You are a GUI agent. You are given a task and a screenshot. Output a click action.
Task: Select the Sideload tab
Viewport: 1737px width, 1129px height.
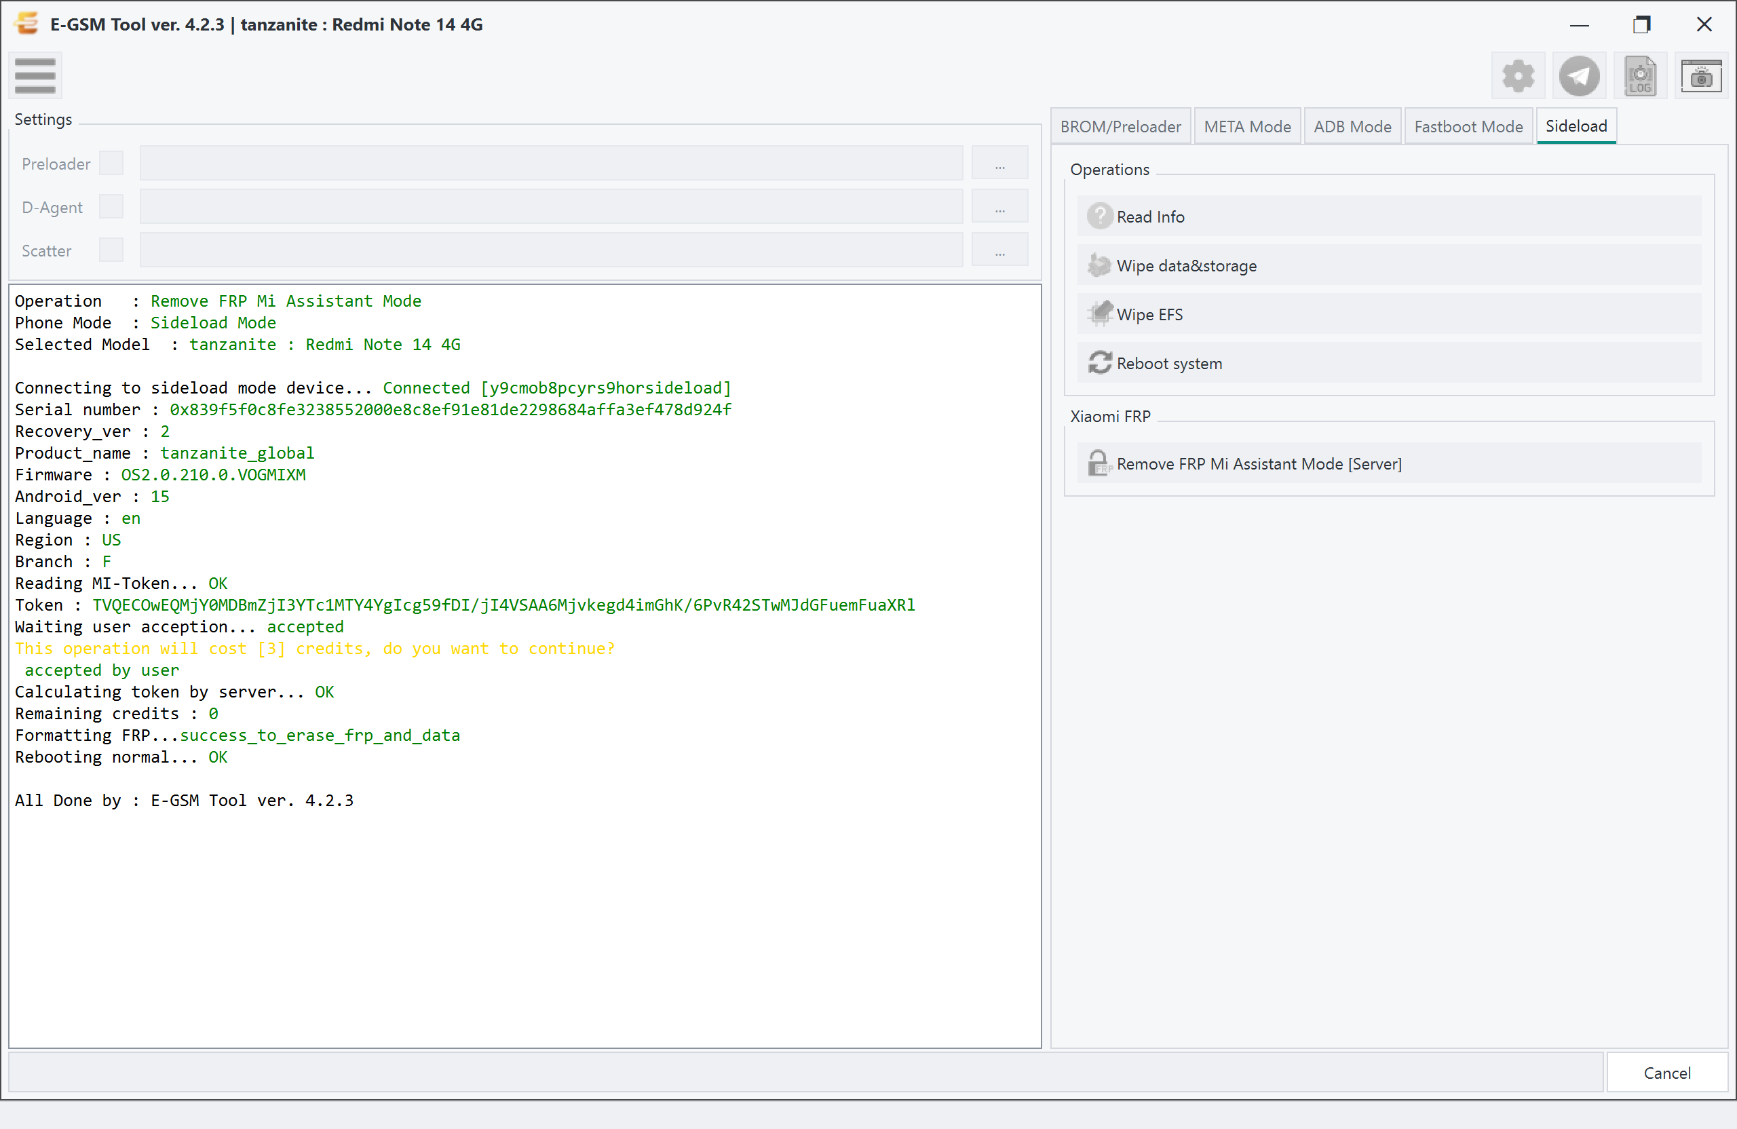click(x=1576, y=126)
